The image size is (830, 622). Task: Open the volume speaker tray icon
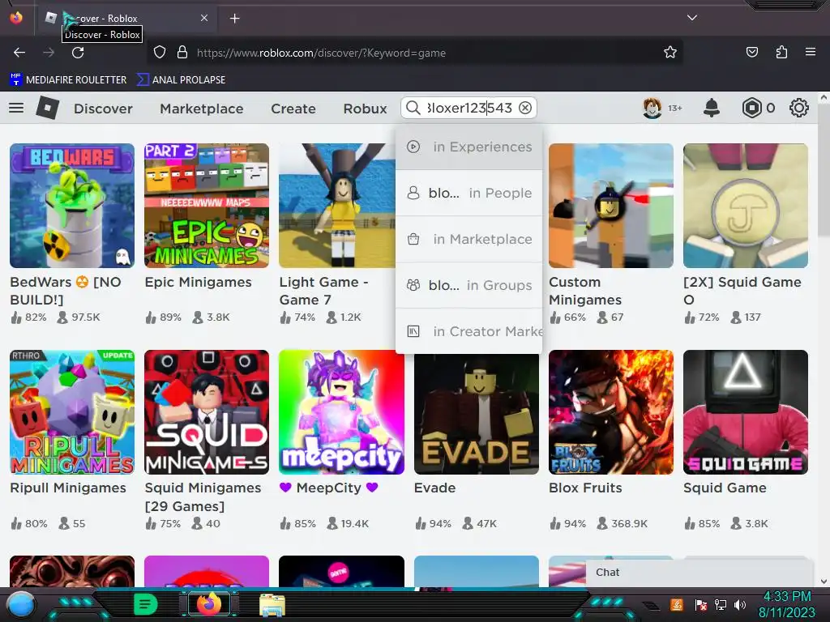[x=740, y=604]
